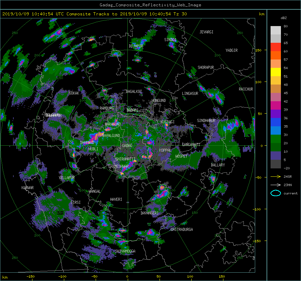Click the GOKAK city label
The image size is (301, 281).
point(74,93)
